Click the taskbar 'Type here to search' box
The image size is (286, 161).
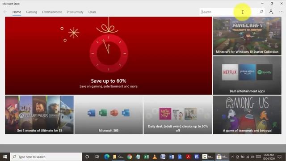(46, 157)
